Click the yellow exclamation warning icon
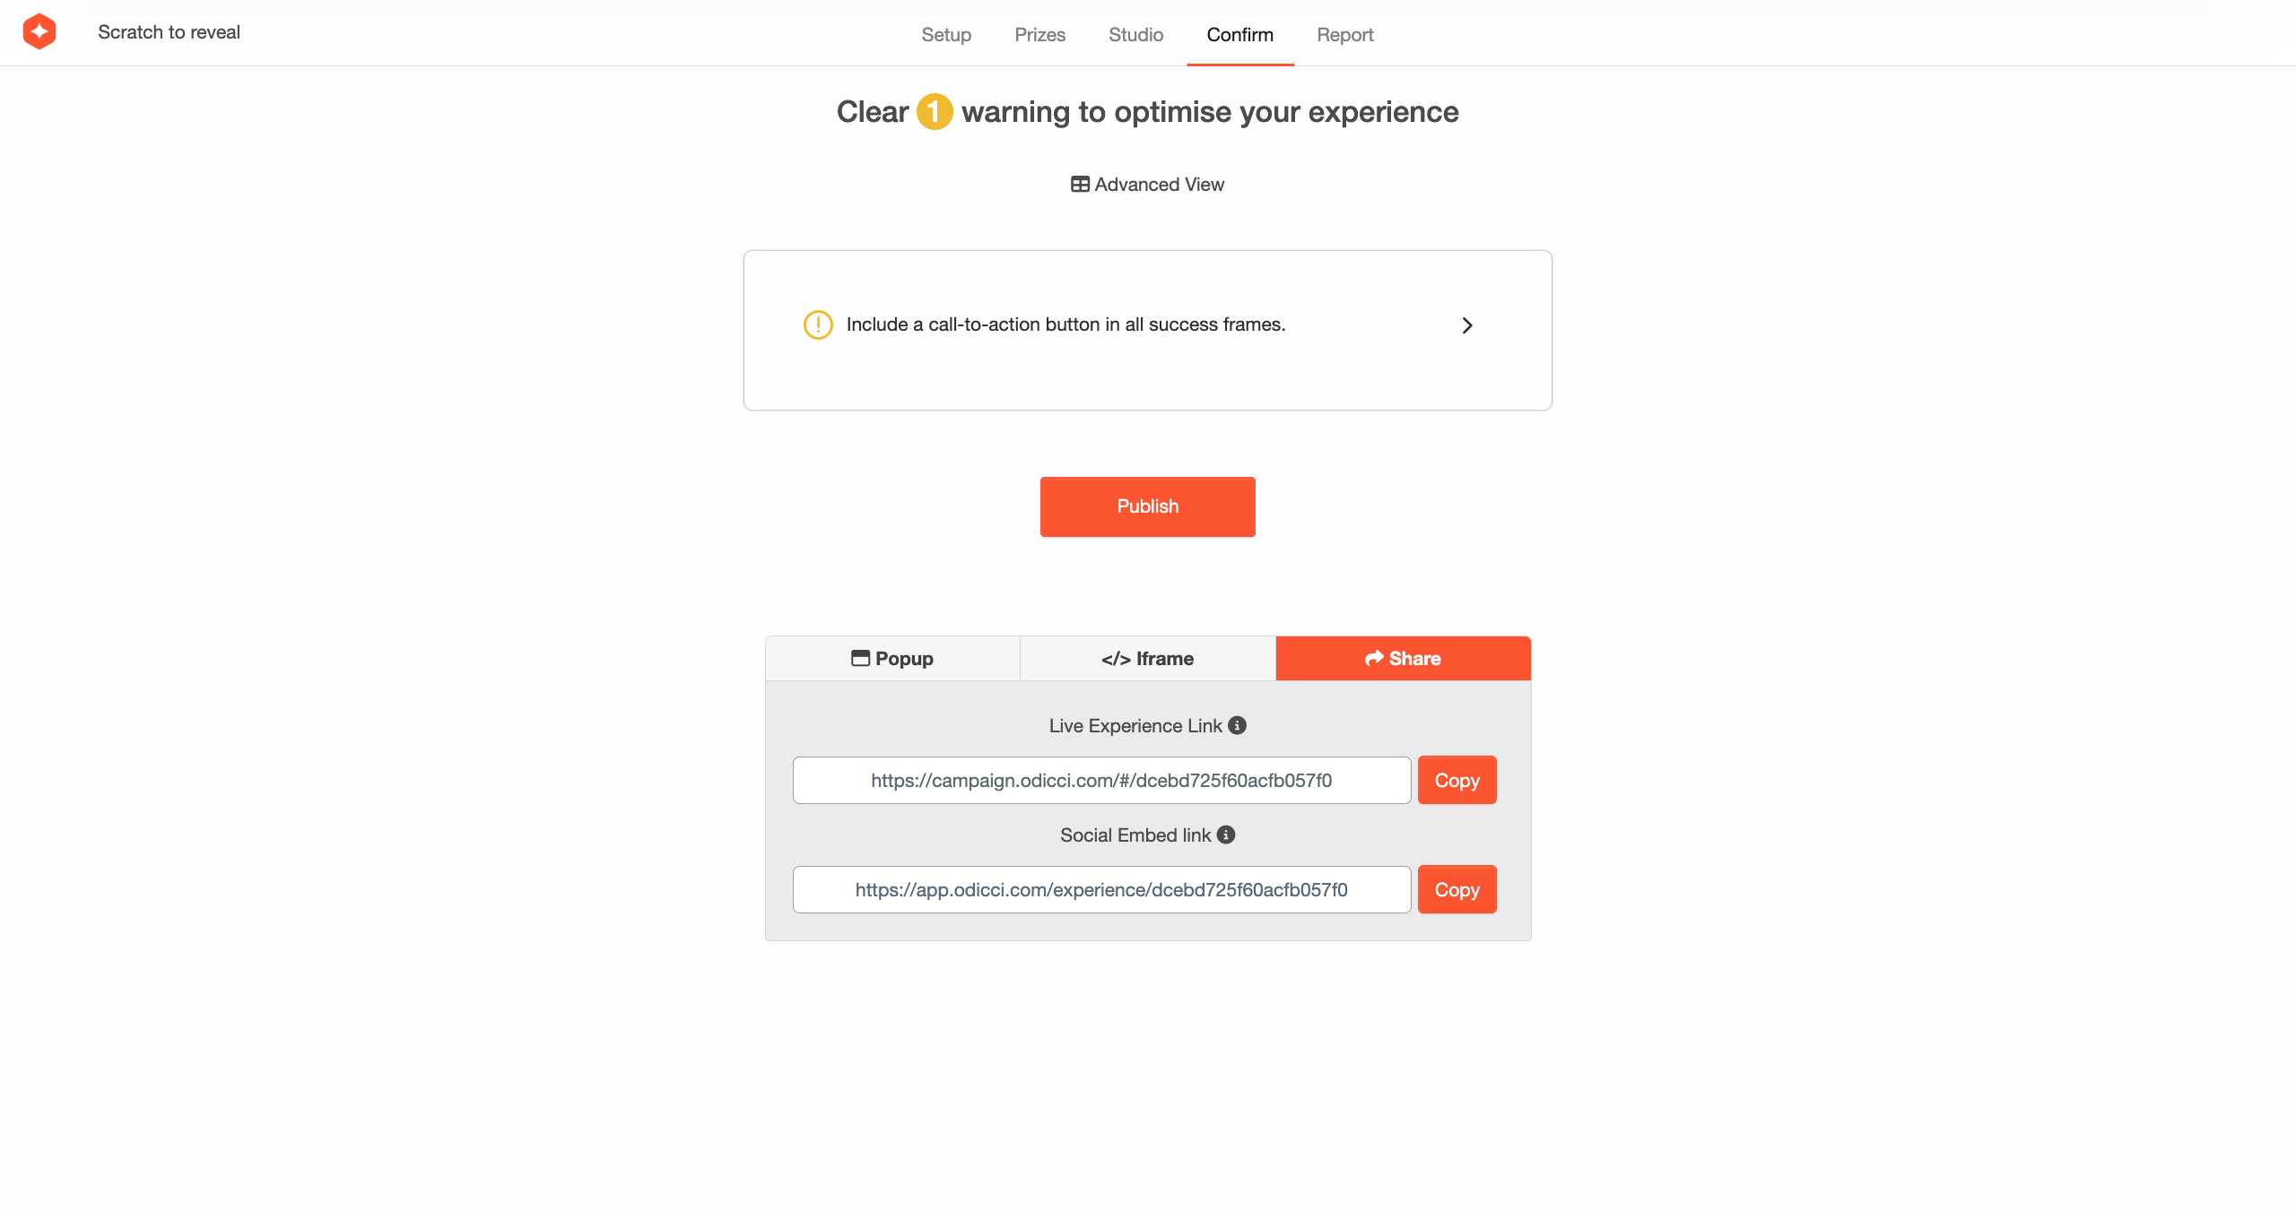 818,324
